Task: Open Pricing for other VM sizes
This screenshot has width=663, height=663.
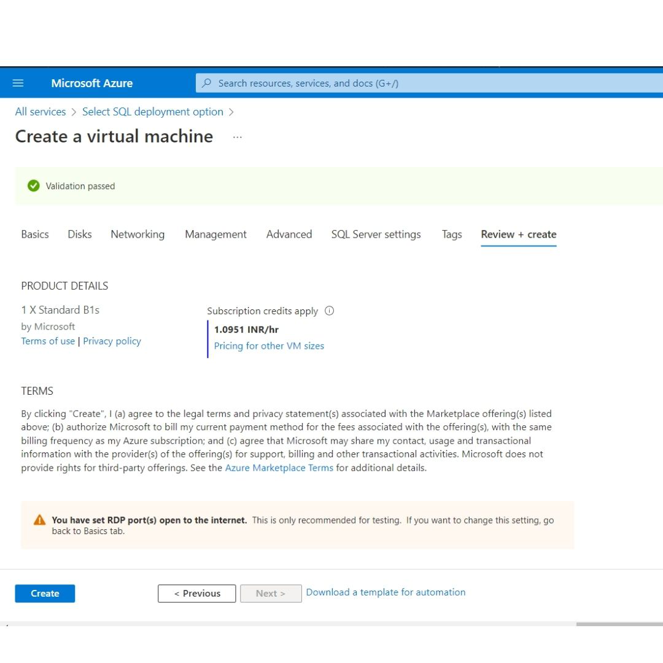Action: coord(269,346)
